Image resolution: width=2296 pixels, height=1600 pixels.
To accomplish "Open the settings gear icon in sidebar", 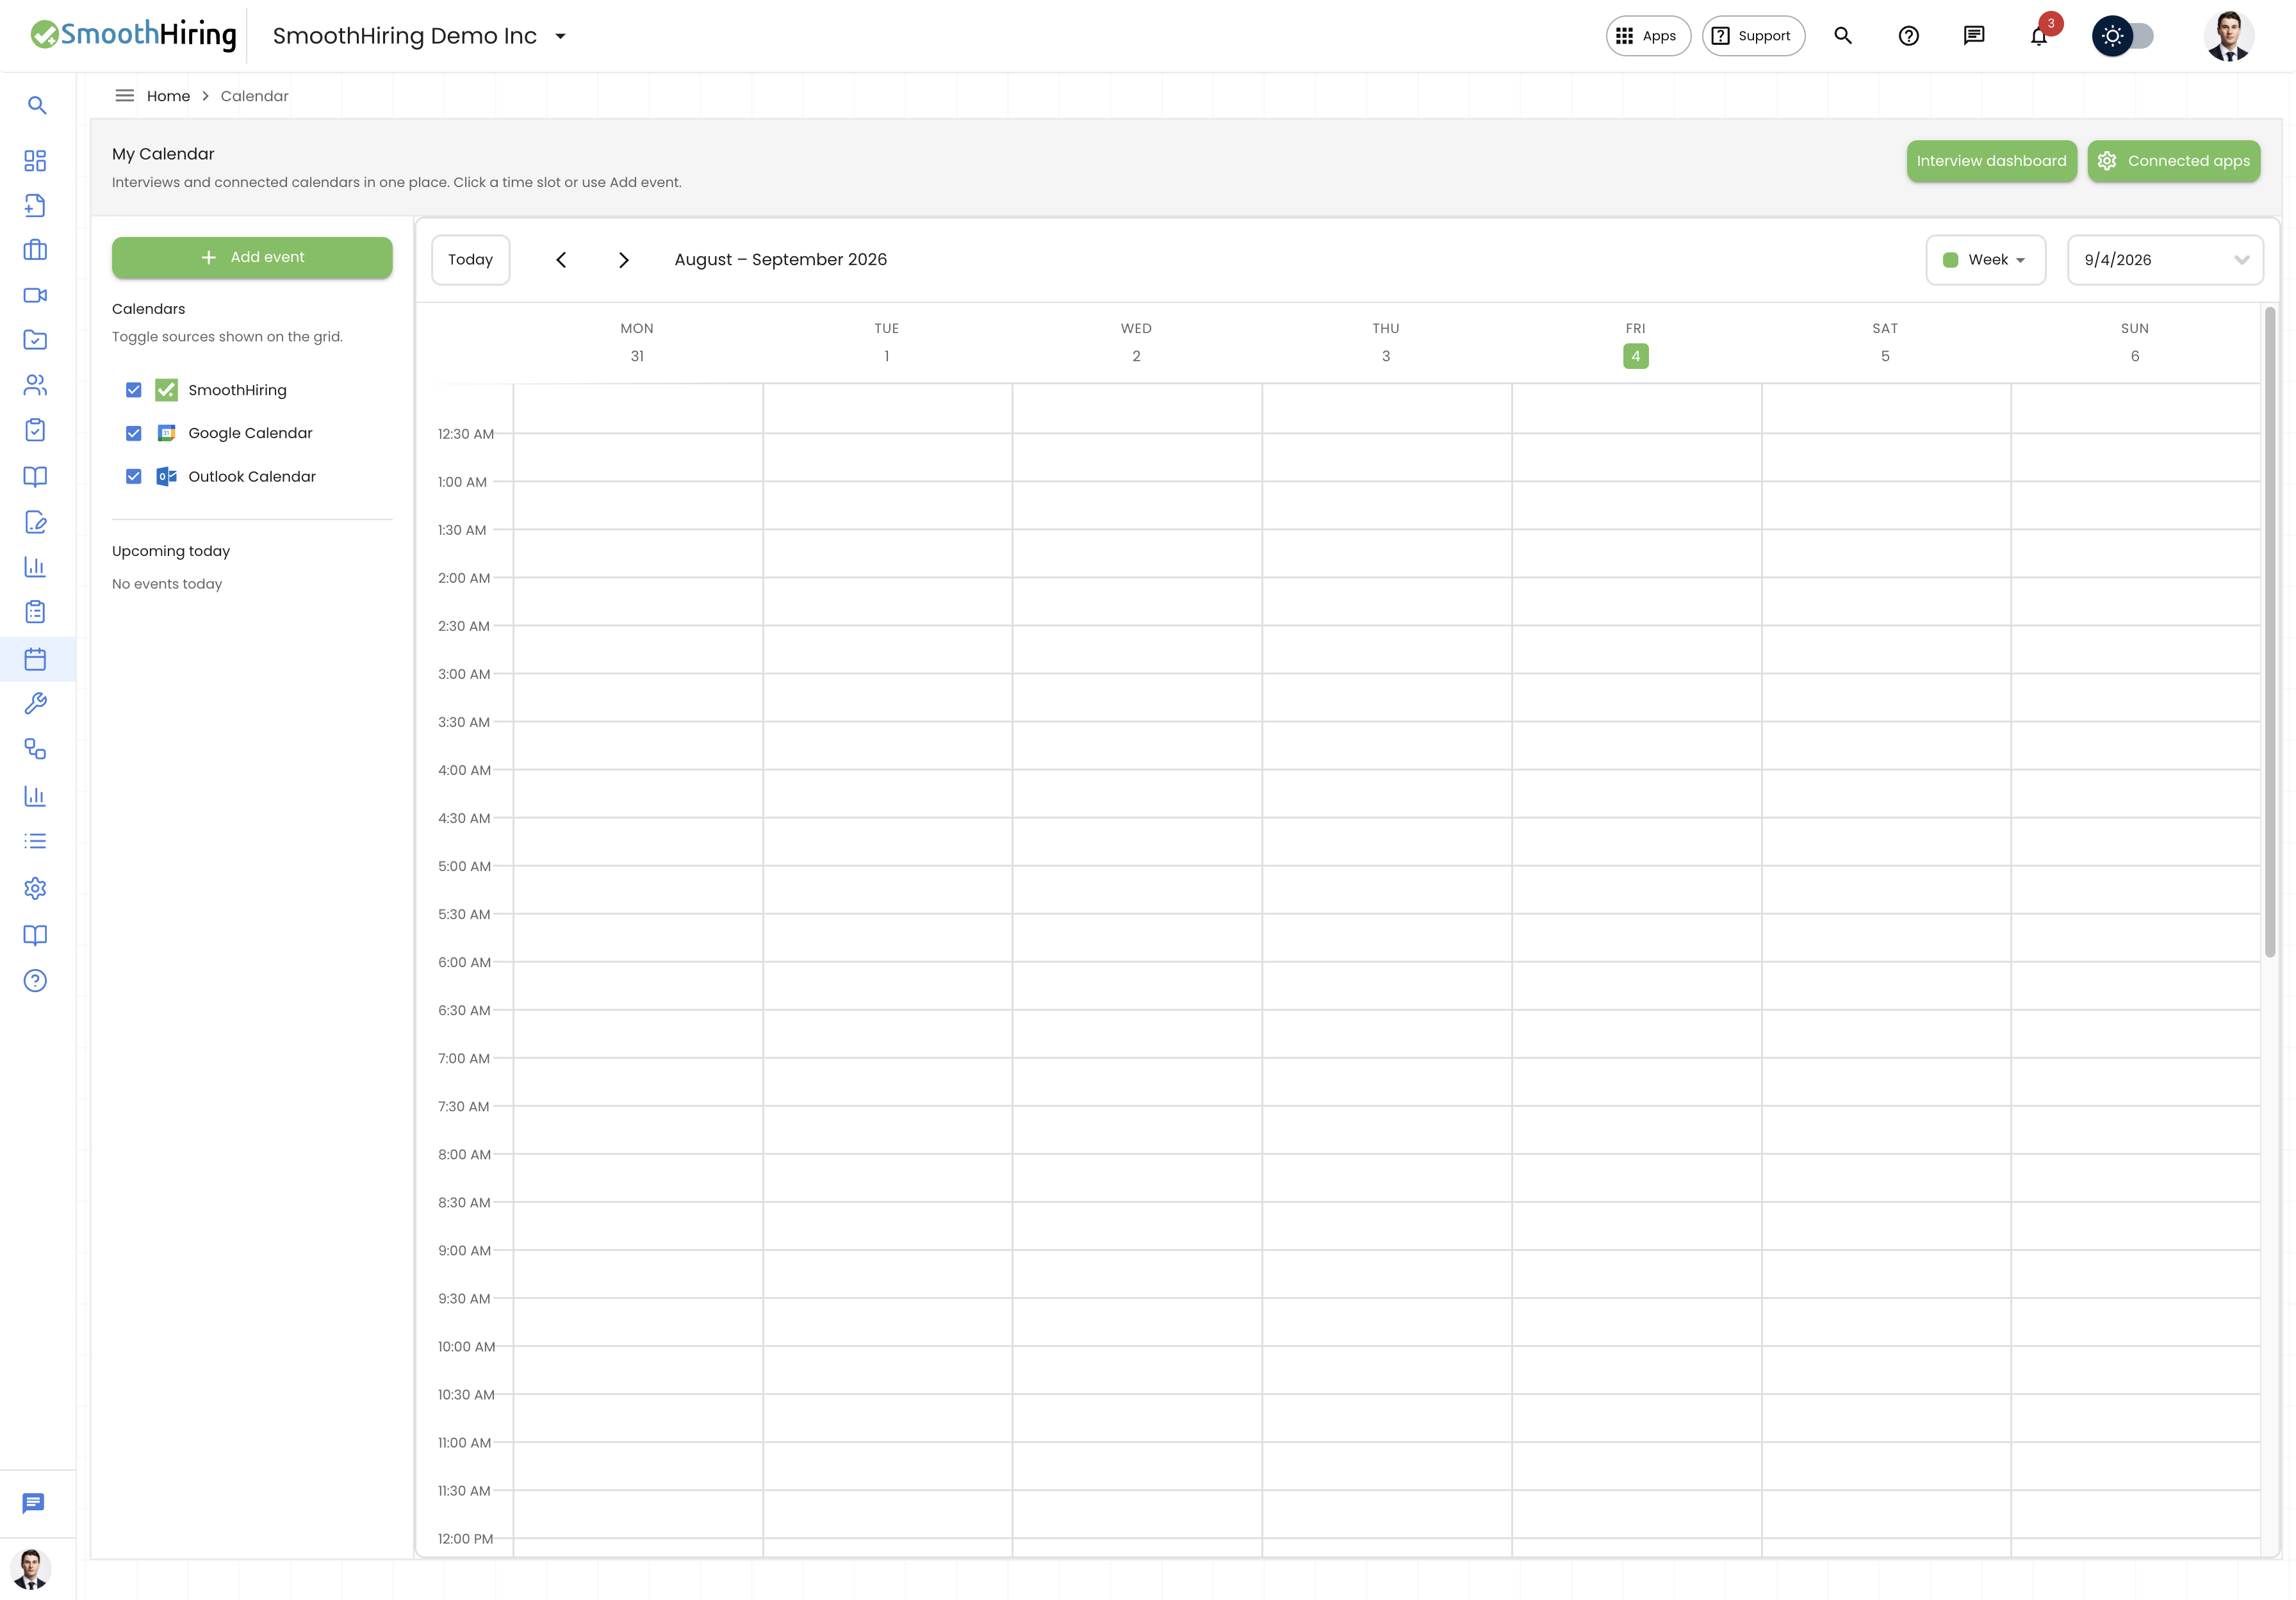I will click(35, 888).
